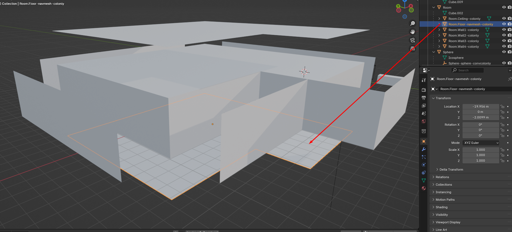Open the Material properties tab
This screenshot has height=232, width=512.
click(x=424, y=188)
